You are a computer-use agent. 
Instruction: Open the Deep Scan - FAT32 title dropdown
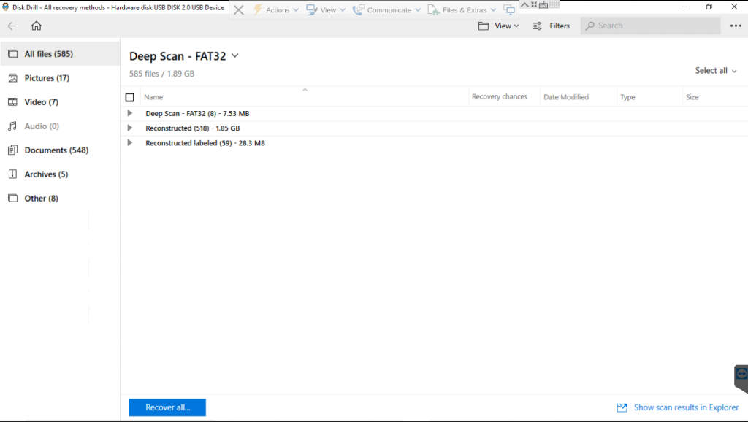(234, 55)
